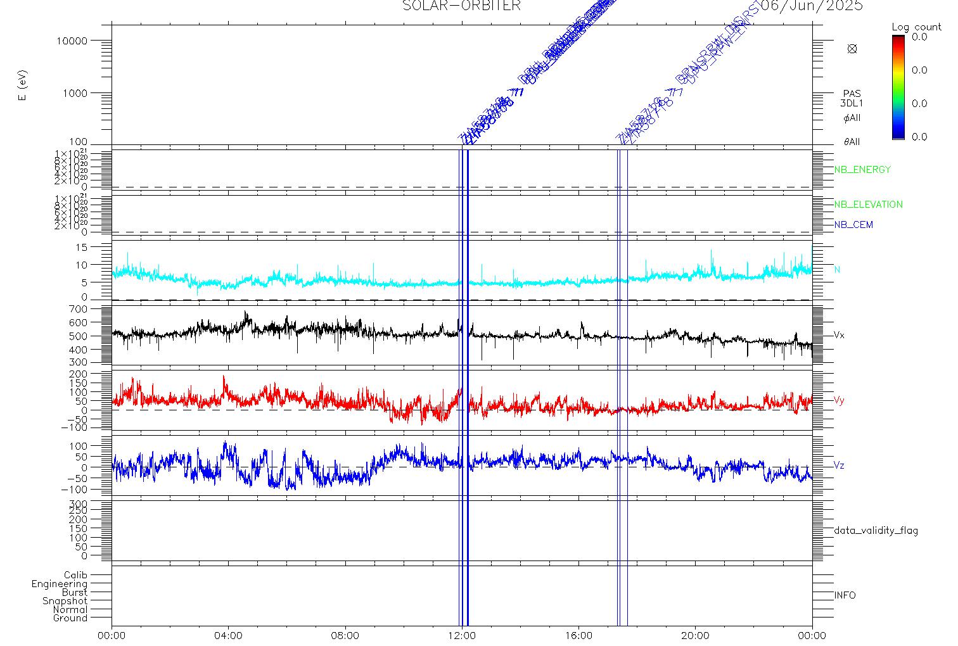Click the blue NB_CEM label

coord(853,225)
